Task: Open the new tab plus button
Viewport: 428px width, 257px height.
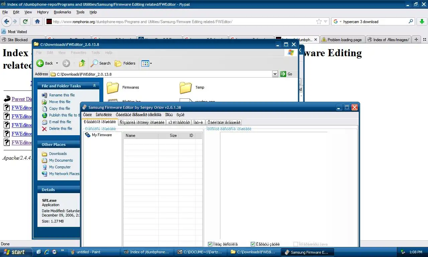Action: [x=416, y=39]
